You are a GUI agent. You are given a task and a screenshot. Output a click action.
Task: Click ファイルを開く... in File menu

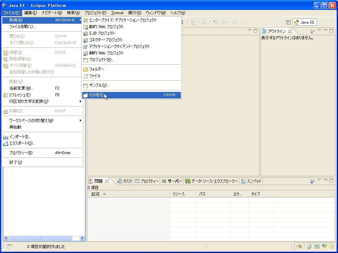42,27
